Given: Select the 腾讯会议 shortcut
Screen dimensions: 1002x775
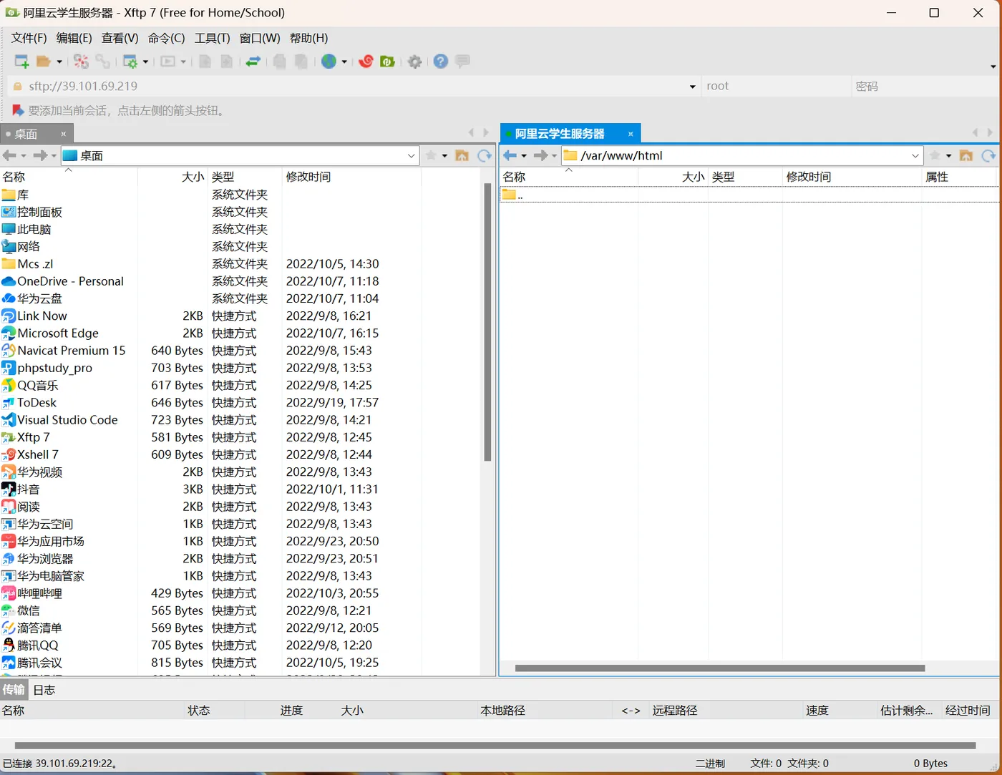Looking at the screenshot, I should 39,663.
